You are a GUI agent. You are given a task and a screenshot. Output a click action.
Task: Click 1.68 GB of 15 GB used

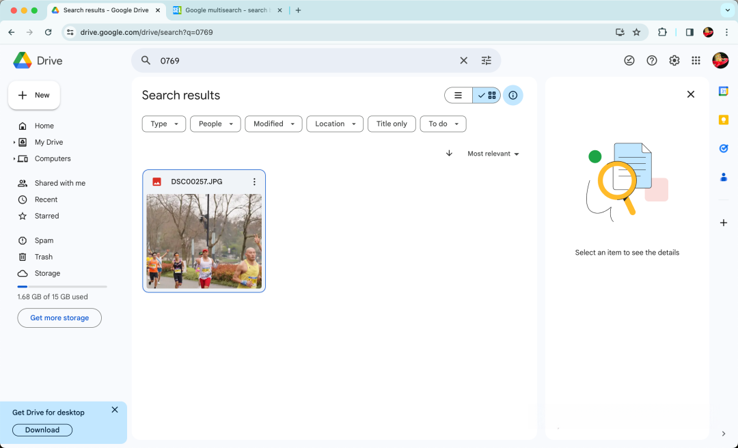[x=53, y=297]
